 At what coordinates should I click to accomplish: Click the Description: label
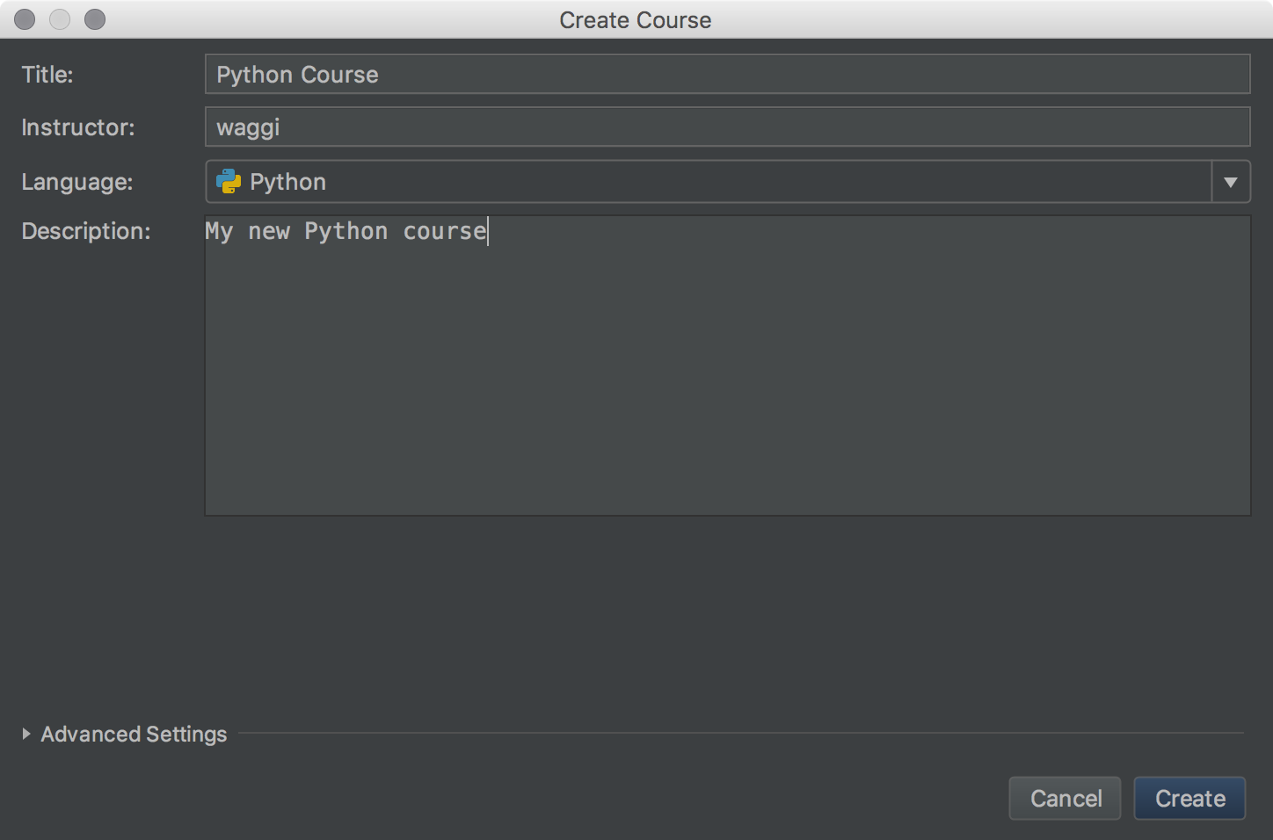point(86,231)
